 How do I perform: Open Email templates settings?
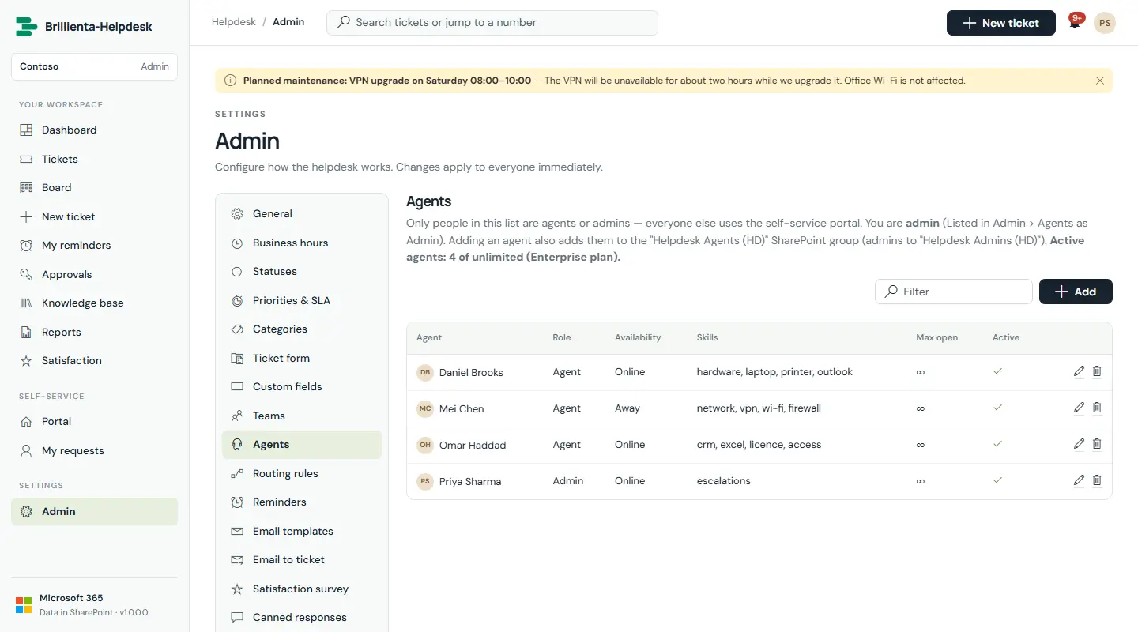coord(302,531)
